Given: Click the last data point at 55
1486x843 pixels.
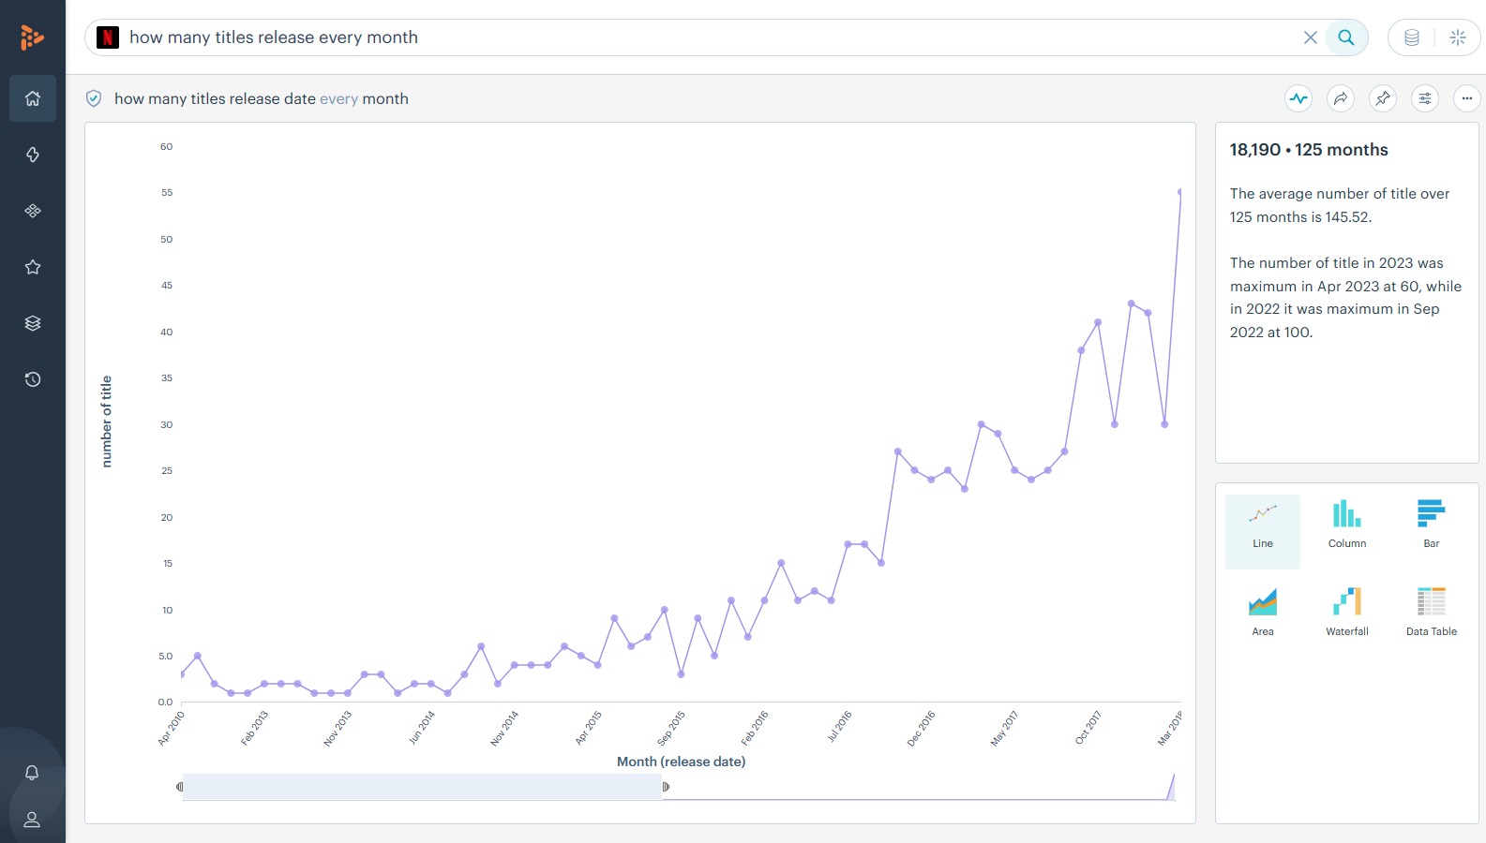Looking at the screenshot, I should [1179, 192].
